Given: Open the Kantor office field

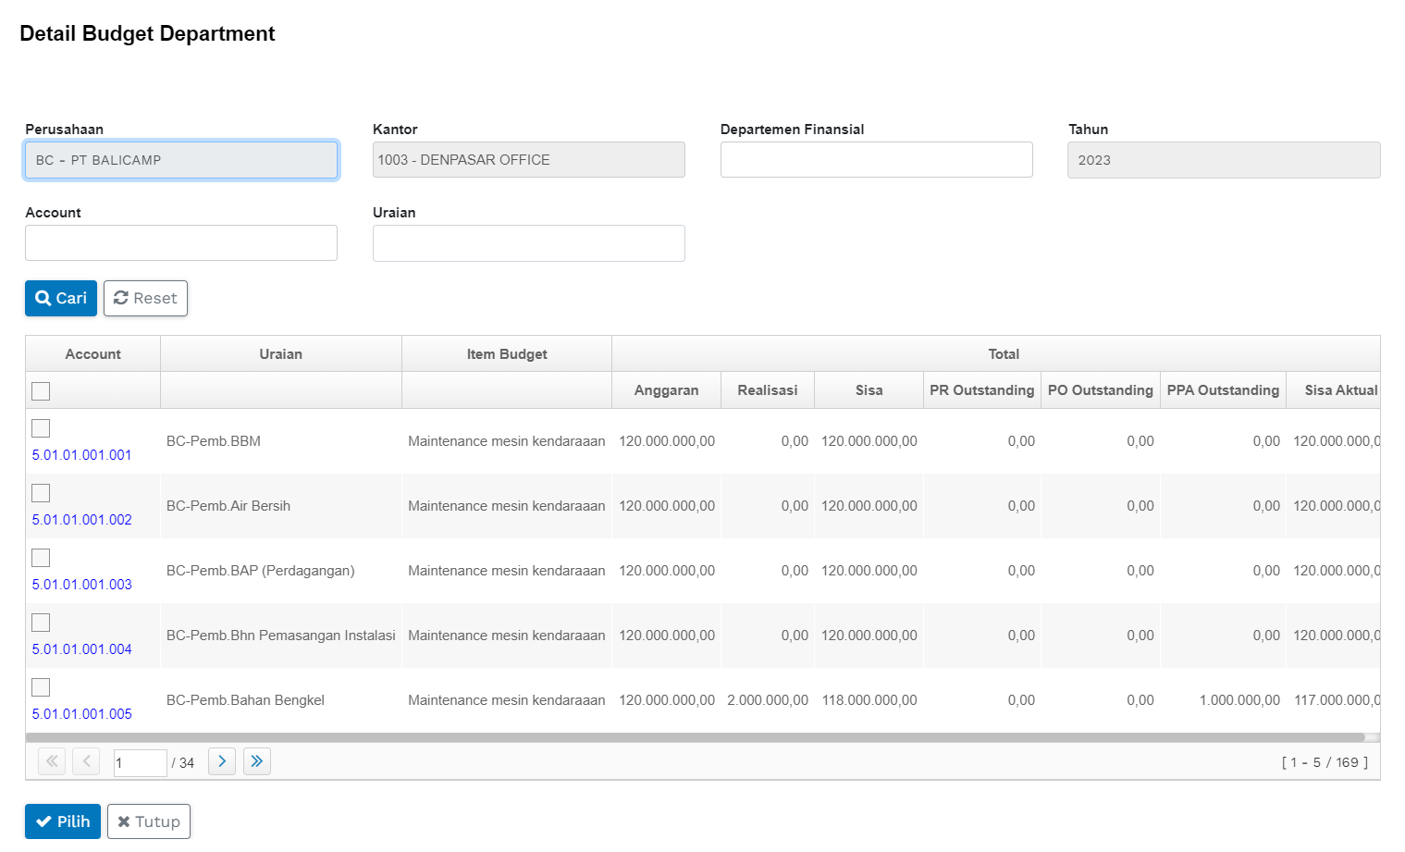Looking at the screenshot, I should pyautogui.click(x=528, y=160).
